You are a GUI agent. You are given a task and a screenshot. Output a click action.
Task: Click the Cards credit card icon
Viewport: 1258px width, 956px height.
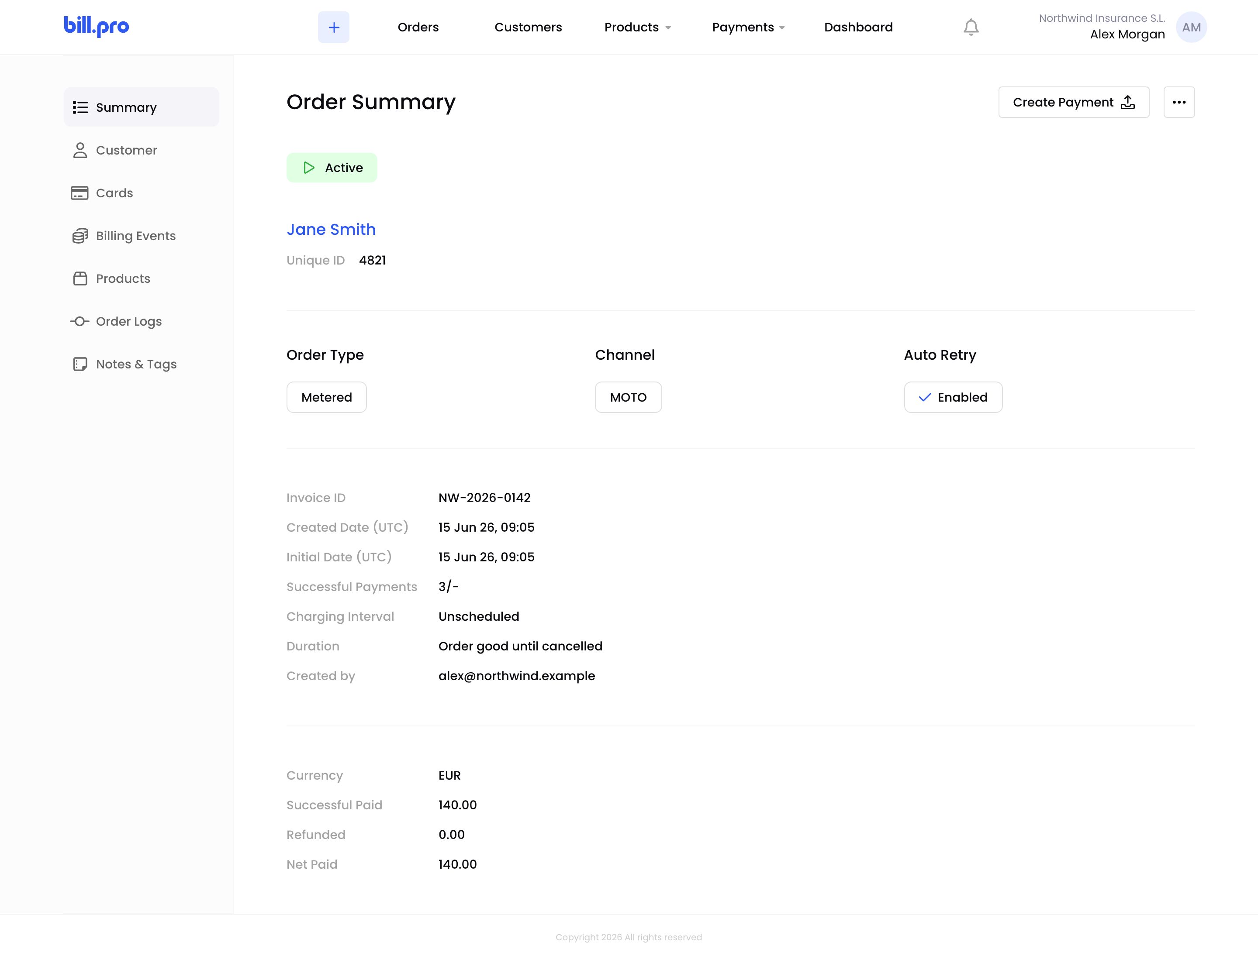80,193
